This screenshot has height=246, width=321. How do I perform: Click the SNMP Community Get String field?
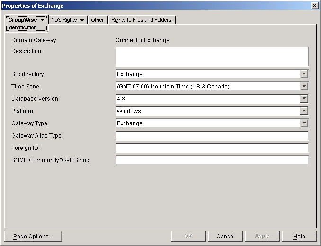[212, 160]
